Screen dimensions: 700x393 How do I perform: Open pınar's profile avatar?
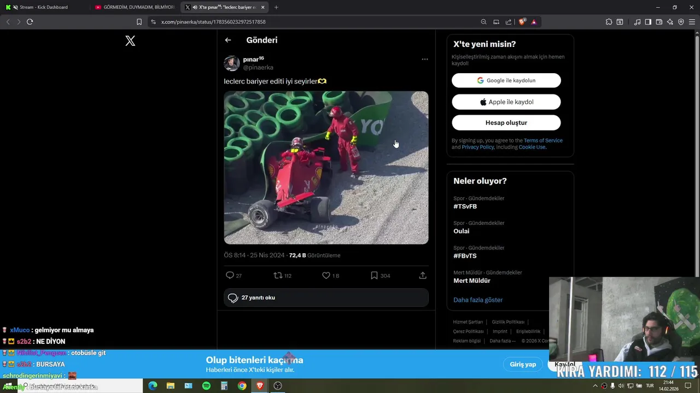[x=231, y=63]
